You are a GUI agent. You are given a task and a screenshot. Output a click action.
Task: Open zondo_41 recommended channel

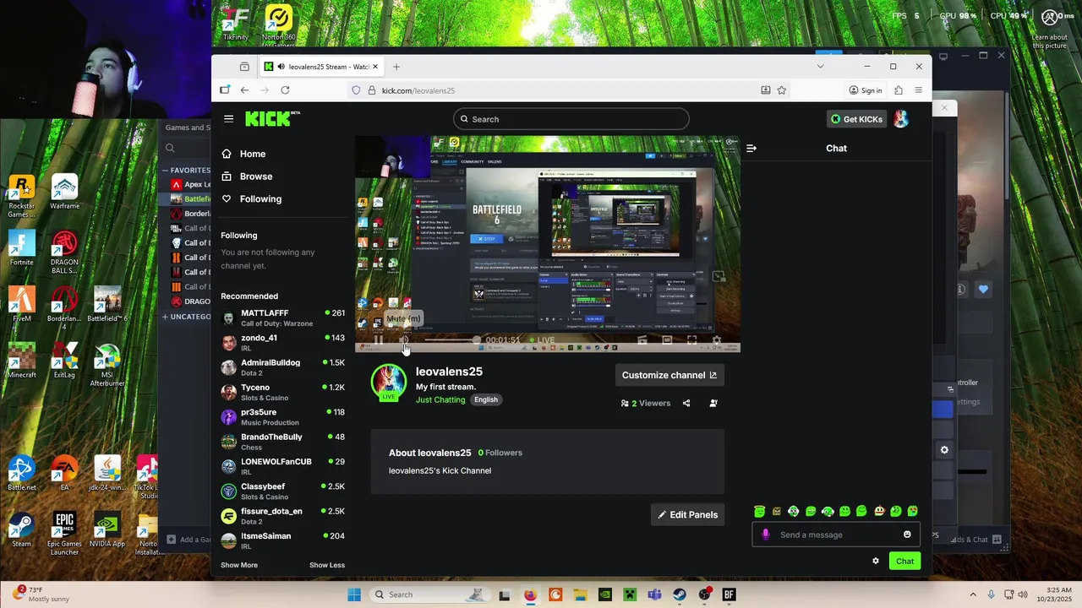pyautogui.click(x=282, y=342)
